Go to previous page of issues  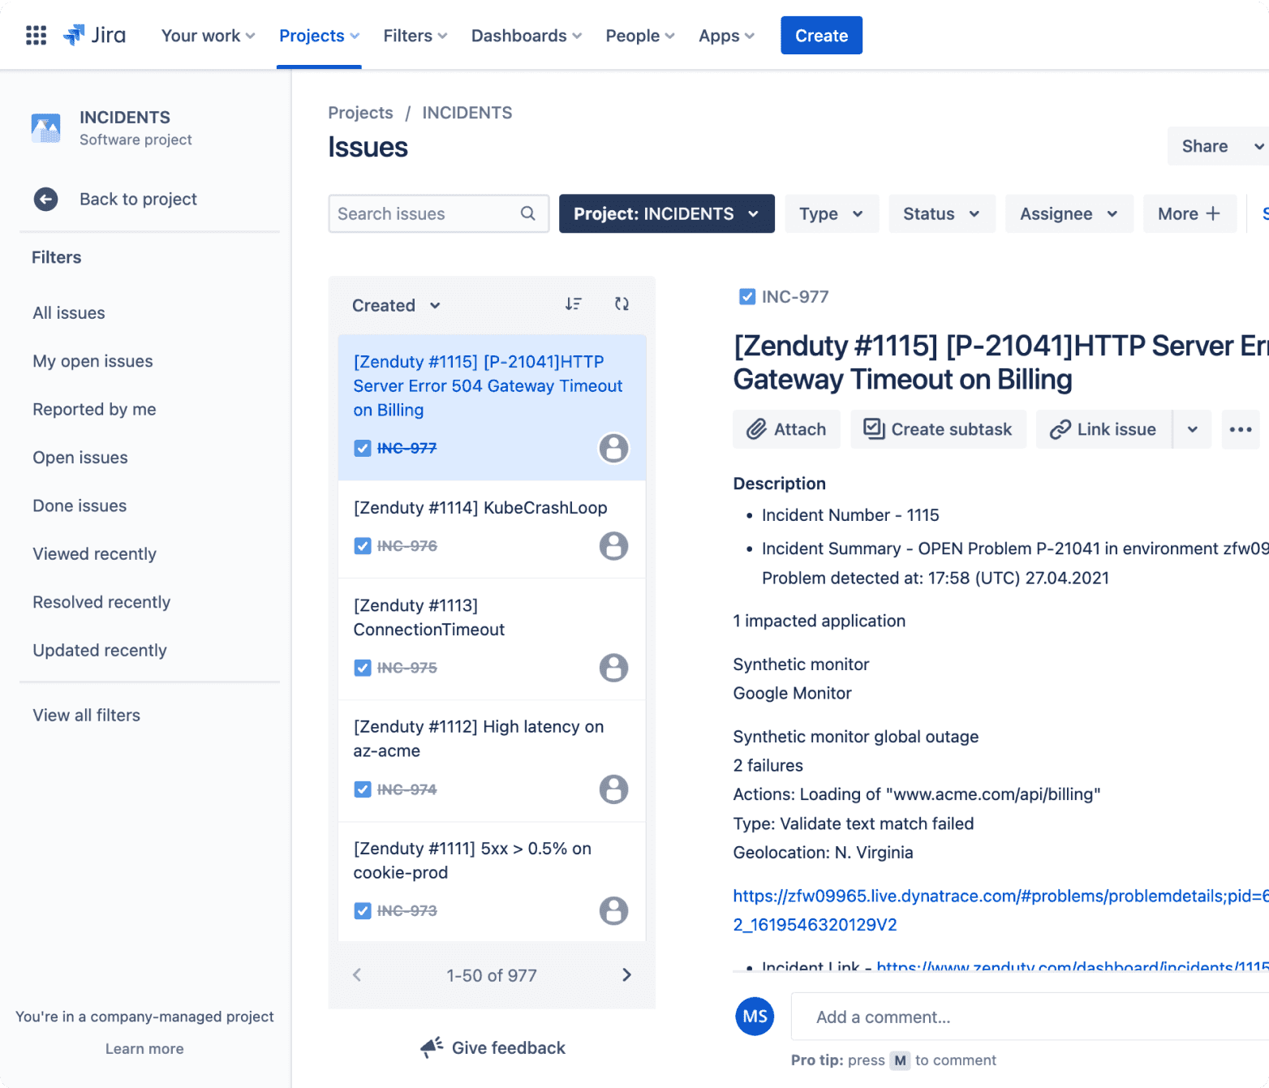[357, 975]
